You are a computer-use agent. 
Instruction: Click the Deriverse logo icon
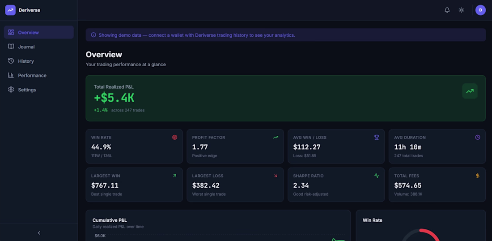(x=10, y=10)
